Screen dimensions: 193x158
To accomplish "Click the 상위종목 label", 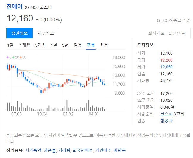I will click(14, 150).
